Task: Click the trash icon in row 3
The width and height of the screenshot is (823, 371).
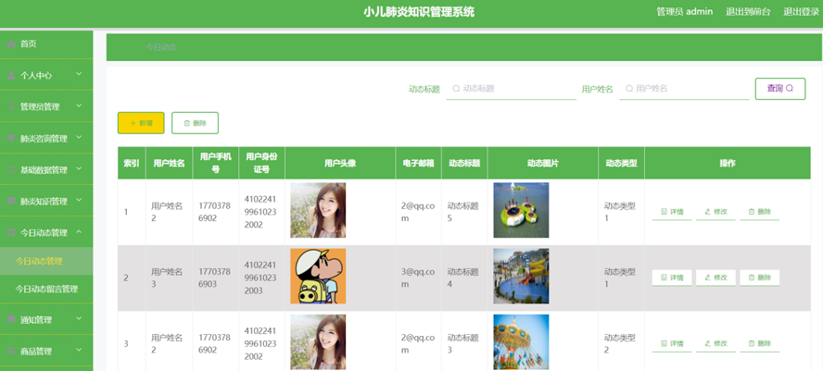Action: click(x=752, y=344)
